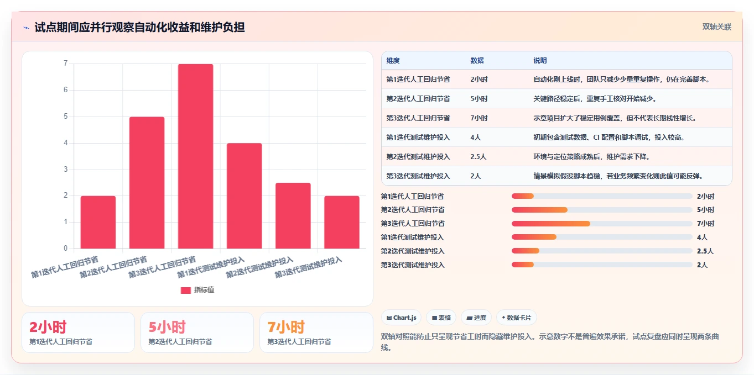Image resolution: width=754 pixels, height=375 pixels.
Task: Click the description starting 示意项目扩大了
Action: point(615,118)
